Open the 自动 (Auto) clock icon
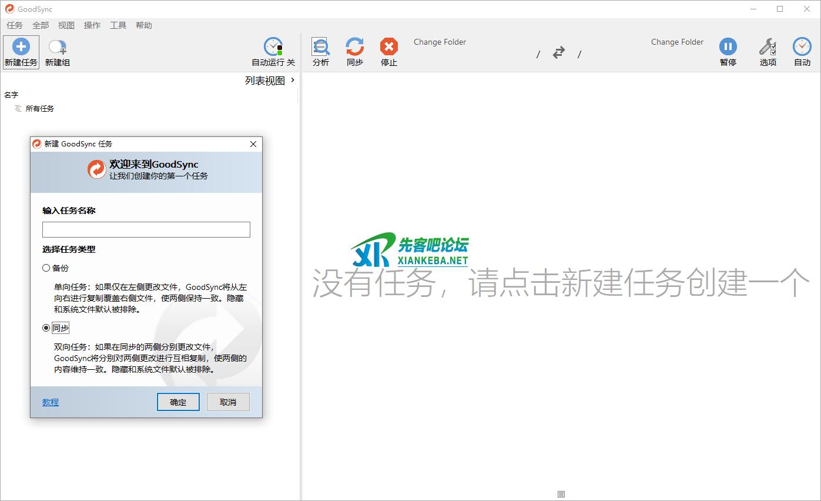This screenshot has height=501, width=821. (x=802, y=47)
